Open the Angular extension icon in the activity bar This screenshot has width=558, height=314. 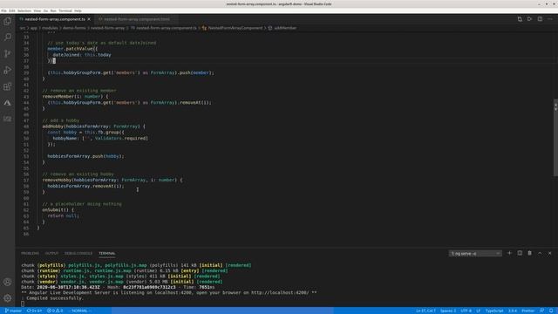pyautogui.click(x=8, y=103)
